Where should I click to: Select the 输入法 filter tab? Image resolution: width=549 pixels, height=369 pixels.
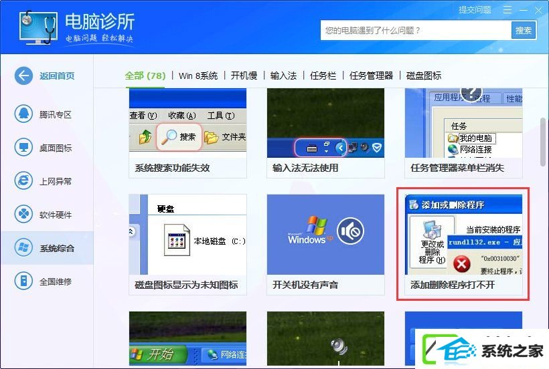click(284, 76)
